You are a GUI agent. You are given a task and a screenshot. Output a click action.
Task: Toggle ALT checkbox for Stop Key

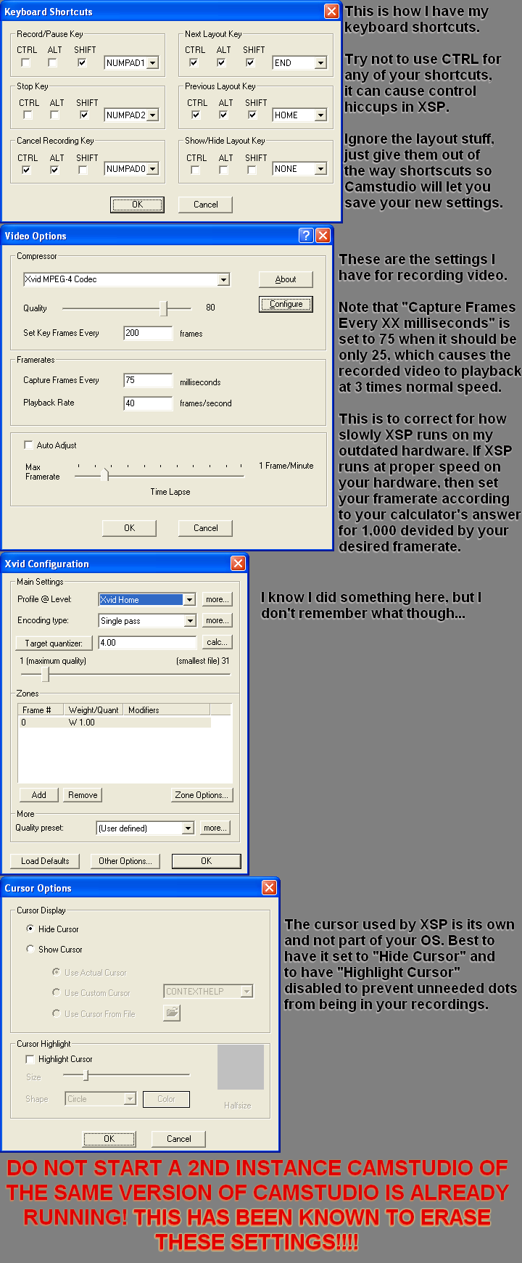point(55,115)
